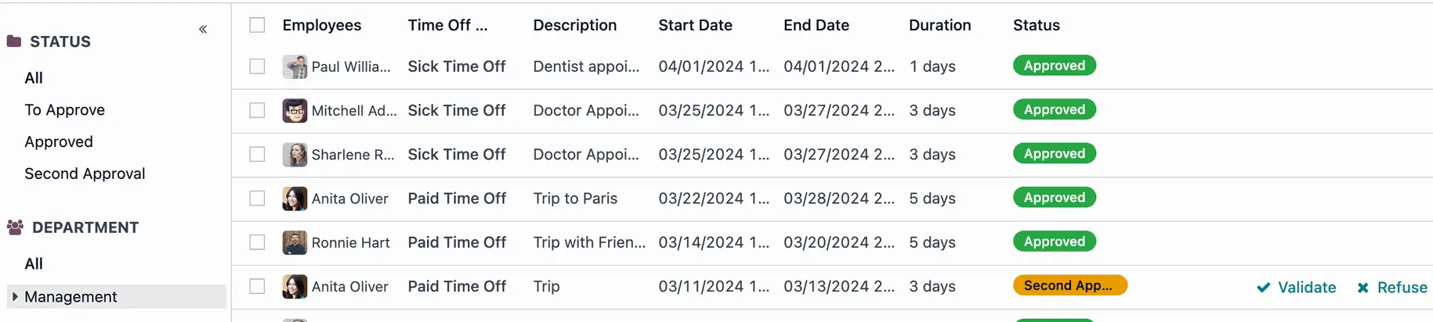Click the orange Second Approval status badge
This screenshot has height=322, width=1433.
click(1069, 285)
